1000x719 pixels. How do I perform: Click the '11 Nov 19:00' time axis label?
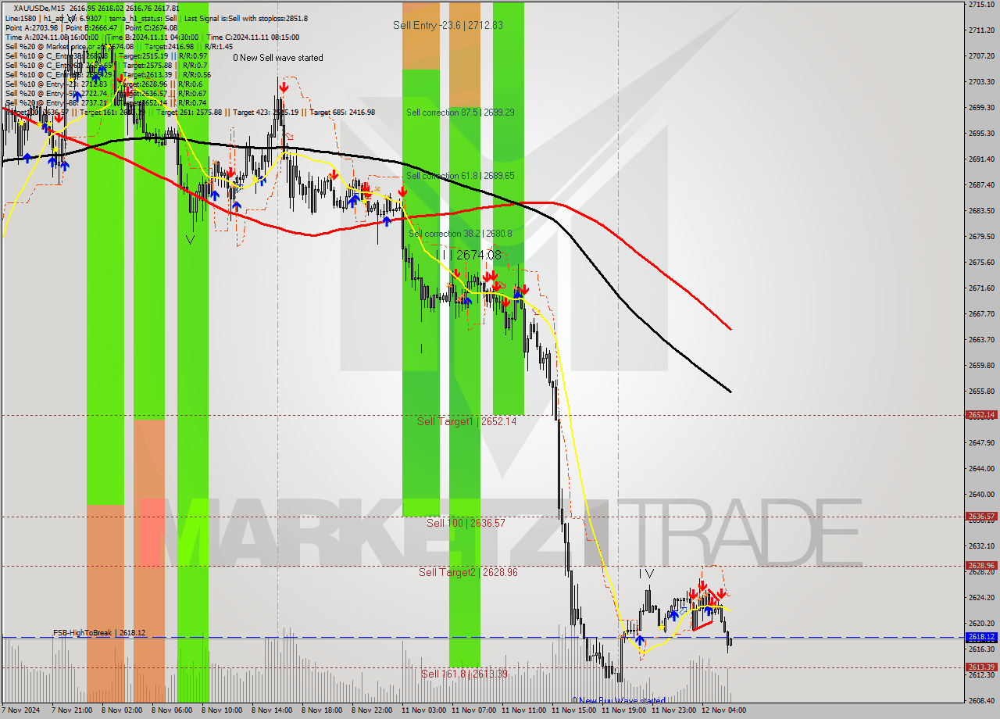click(x=623, y=710)
